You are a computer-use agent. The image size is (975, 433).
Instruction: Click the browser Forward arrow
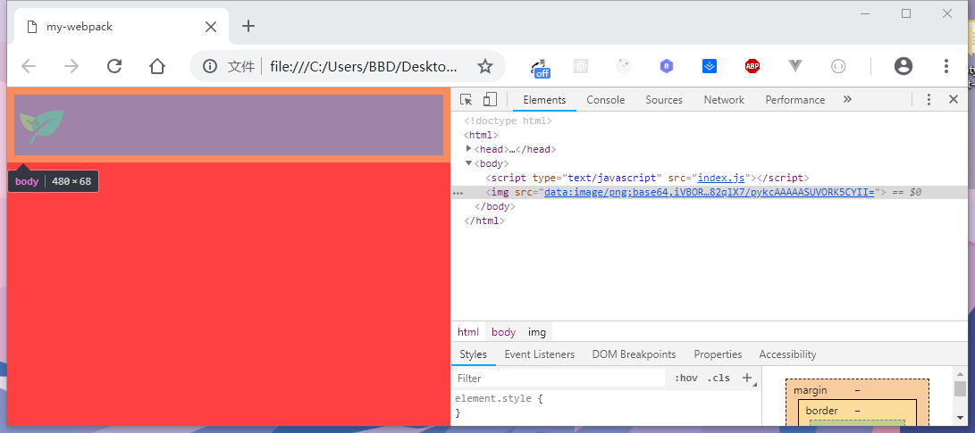tap(71, 66)
